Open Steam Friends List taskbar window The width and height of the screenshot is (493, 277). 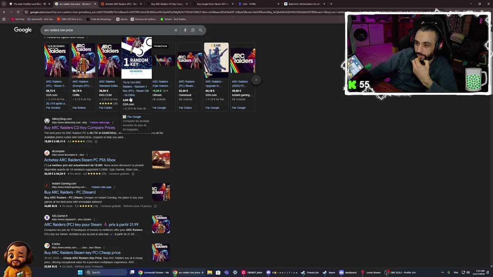[x=310, y=272]
